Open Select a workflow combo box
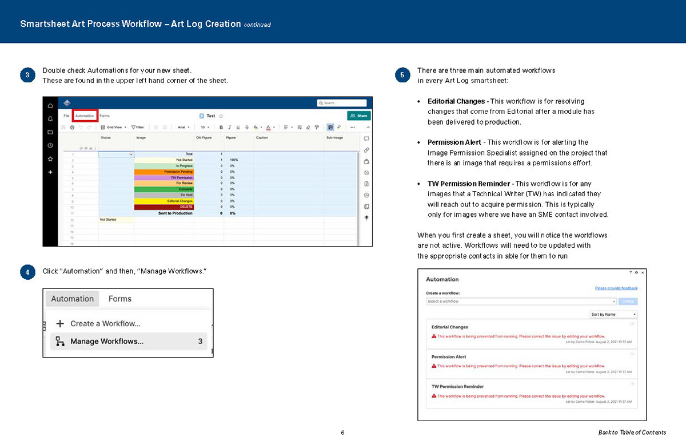Viewport: 686px width, 444px height. pyautogui.click(x=521, y=302)
